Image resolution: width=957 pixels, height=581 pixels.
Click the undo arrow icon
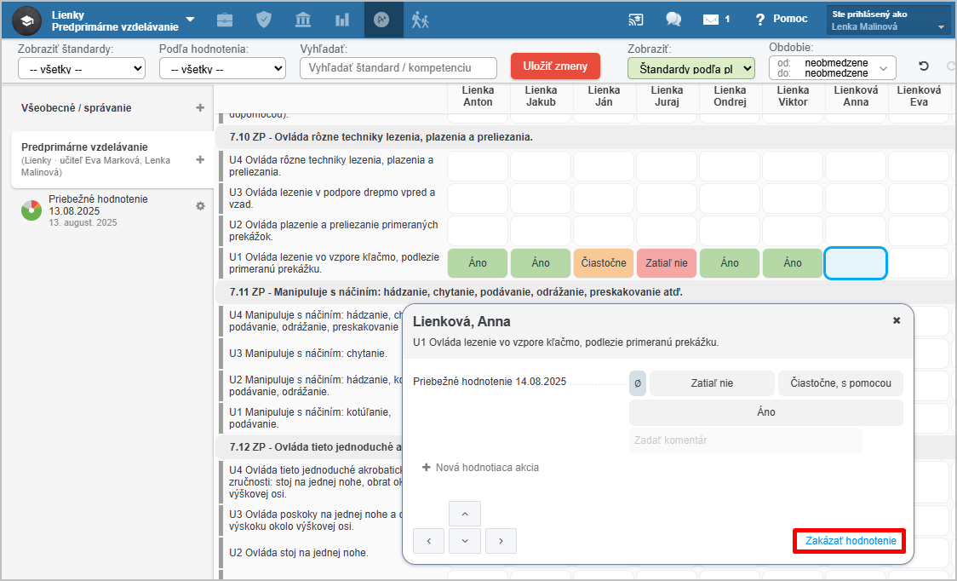coord(923,67)
